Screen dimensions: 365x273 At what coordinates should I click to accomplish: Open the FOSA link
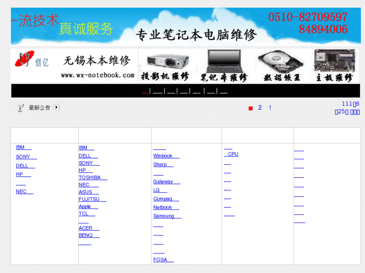(x=163, y=259)
